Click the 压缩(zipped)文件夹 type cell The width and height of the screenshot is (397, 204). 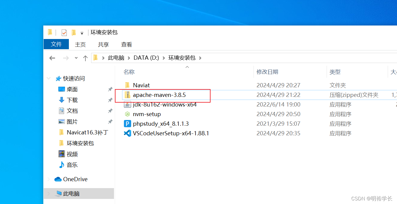354,95
